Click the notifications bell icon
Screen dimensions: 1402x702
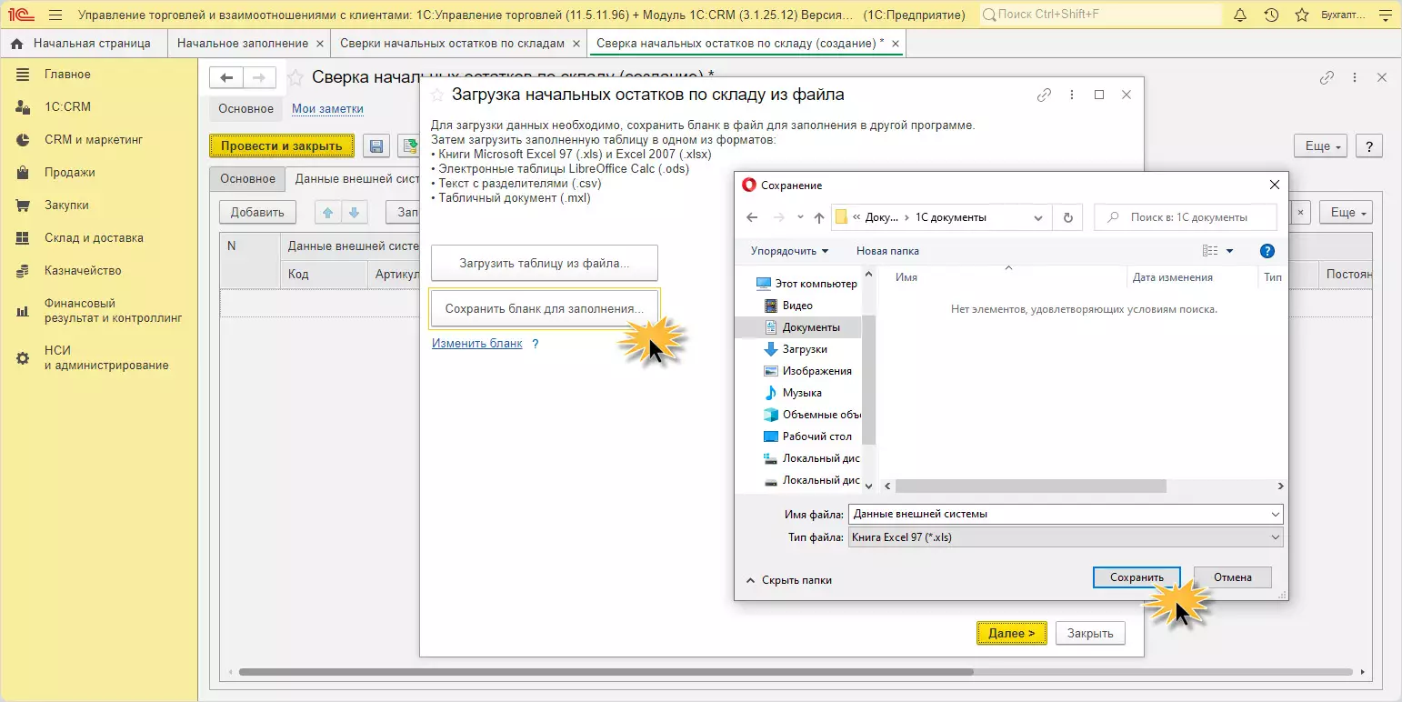[x=1240, y=15]
